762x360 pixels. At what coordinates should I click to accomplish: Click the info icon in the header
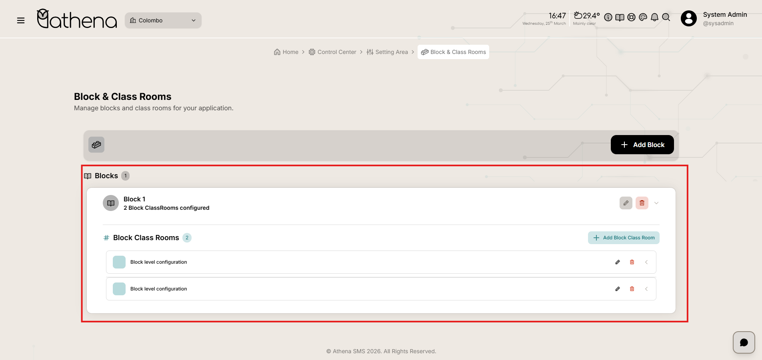tap(608, 17)
